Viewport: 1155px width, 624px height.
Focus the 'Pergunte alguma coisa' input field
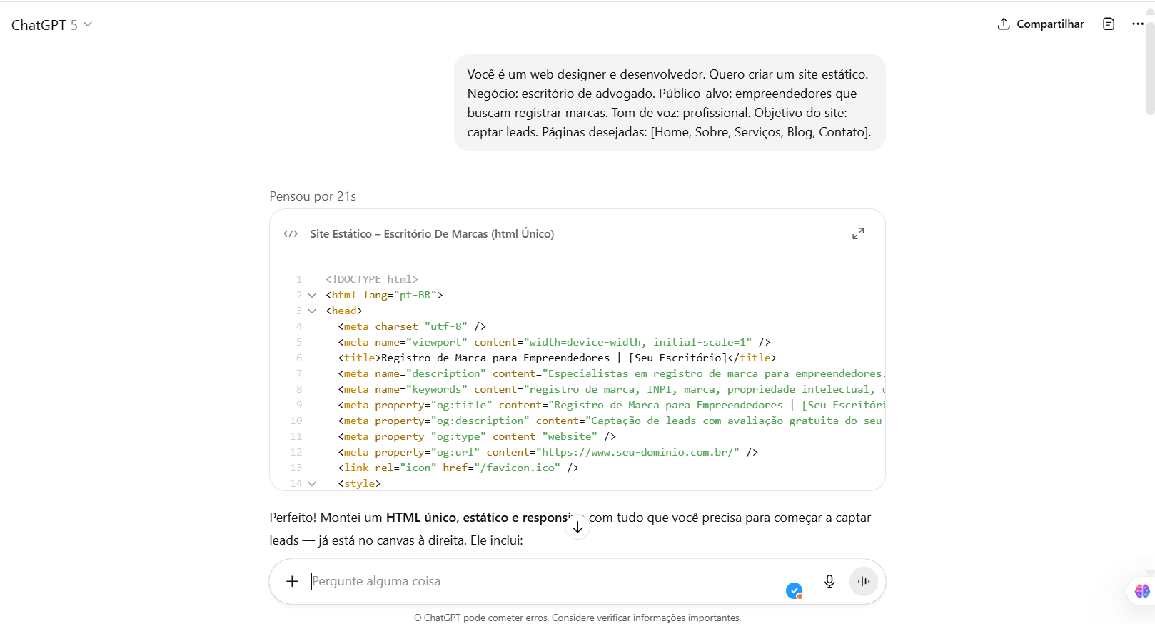(x=543, y=581)
